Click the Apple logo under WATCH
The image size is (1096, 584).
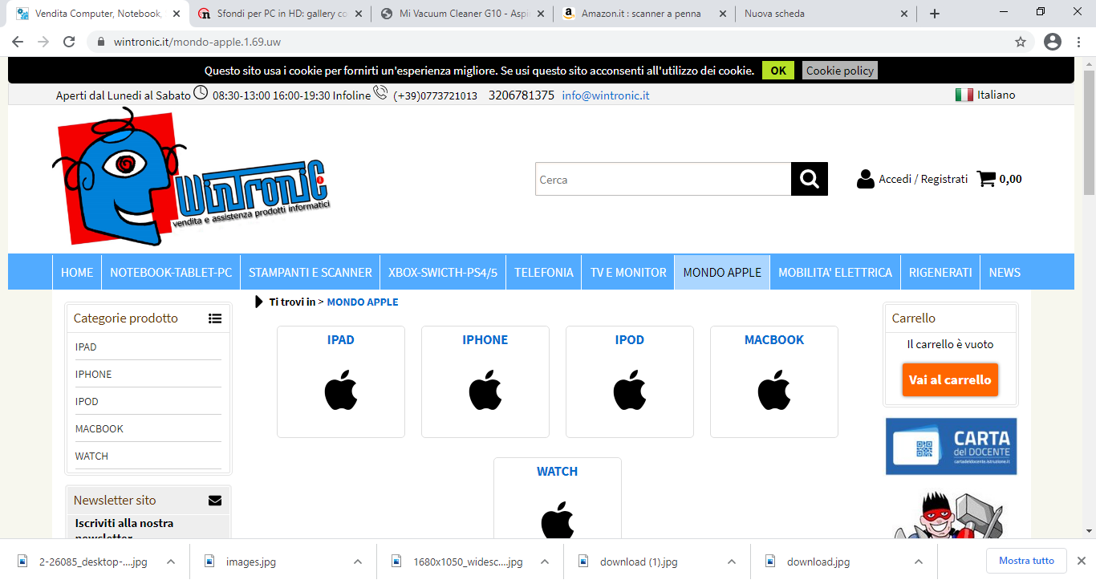pos(558,521)
